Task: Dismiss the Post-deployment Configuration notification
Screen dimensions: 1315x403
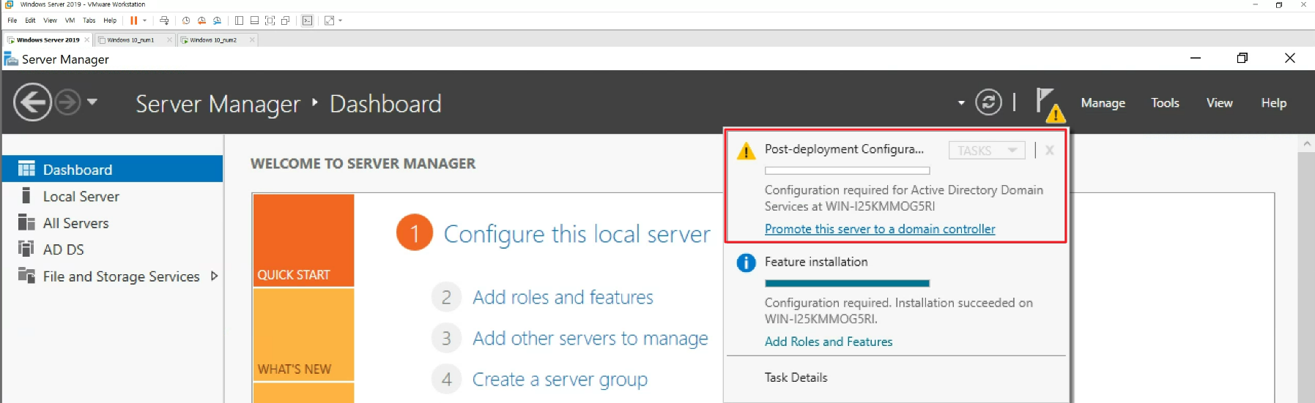Action: 1049,150
